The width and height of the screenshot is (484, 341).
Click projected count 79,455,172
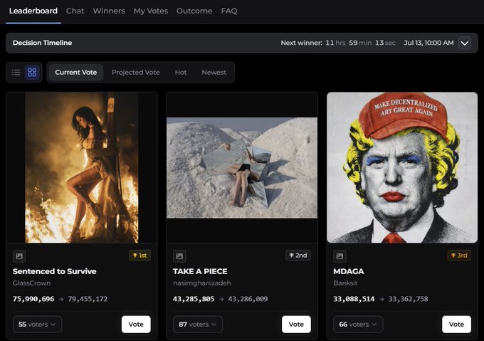pos(88,299)
